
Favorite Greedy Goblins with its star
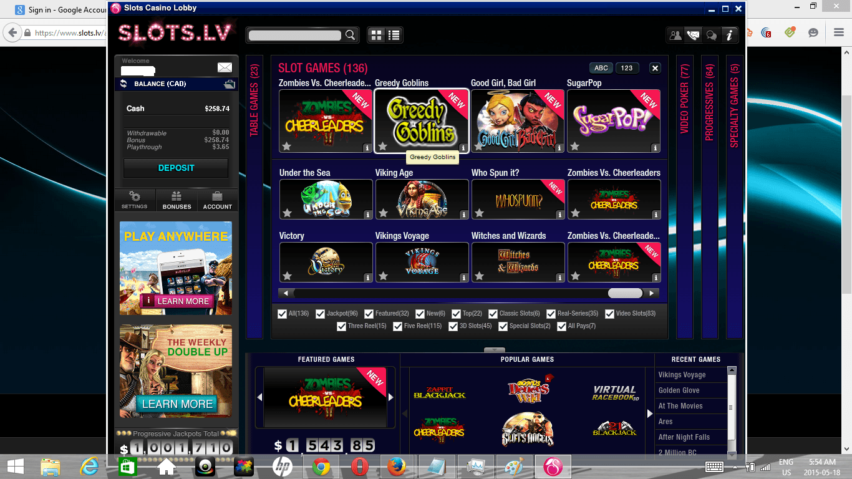pos(383,147)
